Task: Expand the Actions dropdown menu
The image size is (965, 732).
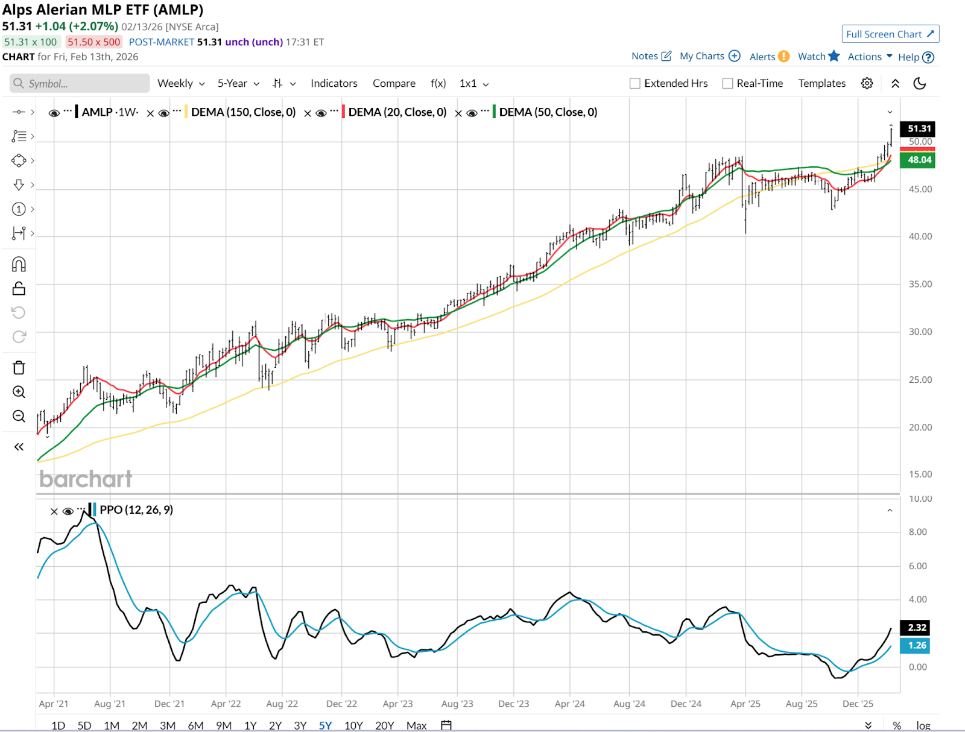Action: 870,57
